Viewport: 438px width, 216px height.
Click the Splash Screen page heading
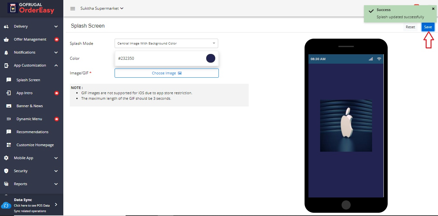click(x=88, y=26)
